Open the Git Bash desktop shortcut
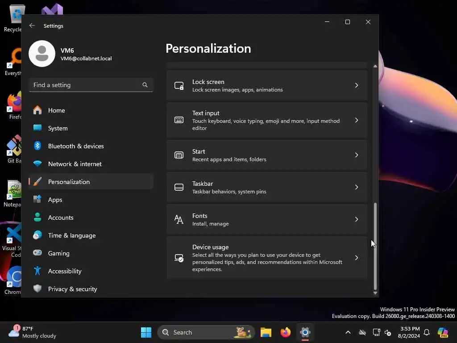The height and width of the screenshot is (343, 457). click(13, 149)
